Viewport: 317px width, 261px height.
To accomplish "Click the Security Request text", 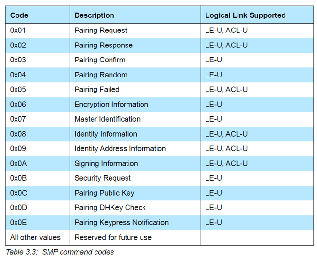I will (102, 178).
